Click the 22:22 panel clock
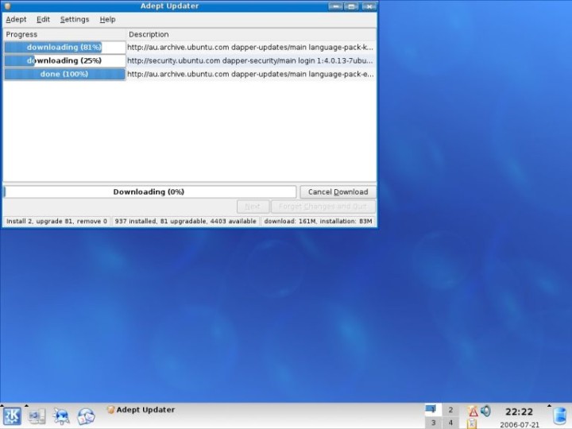Screen dimensions: 572x429 519,412
